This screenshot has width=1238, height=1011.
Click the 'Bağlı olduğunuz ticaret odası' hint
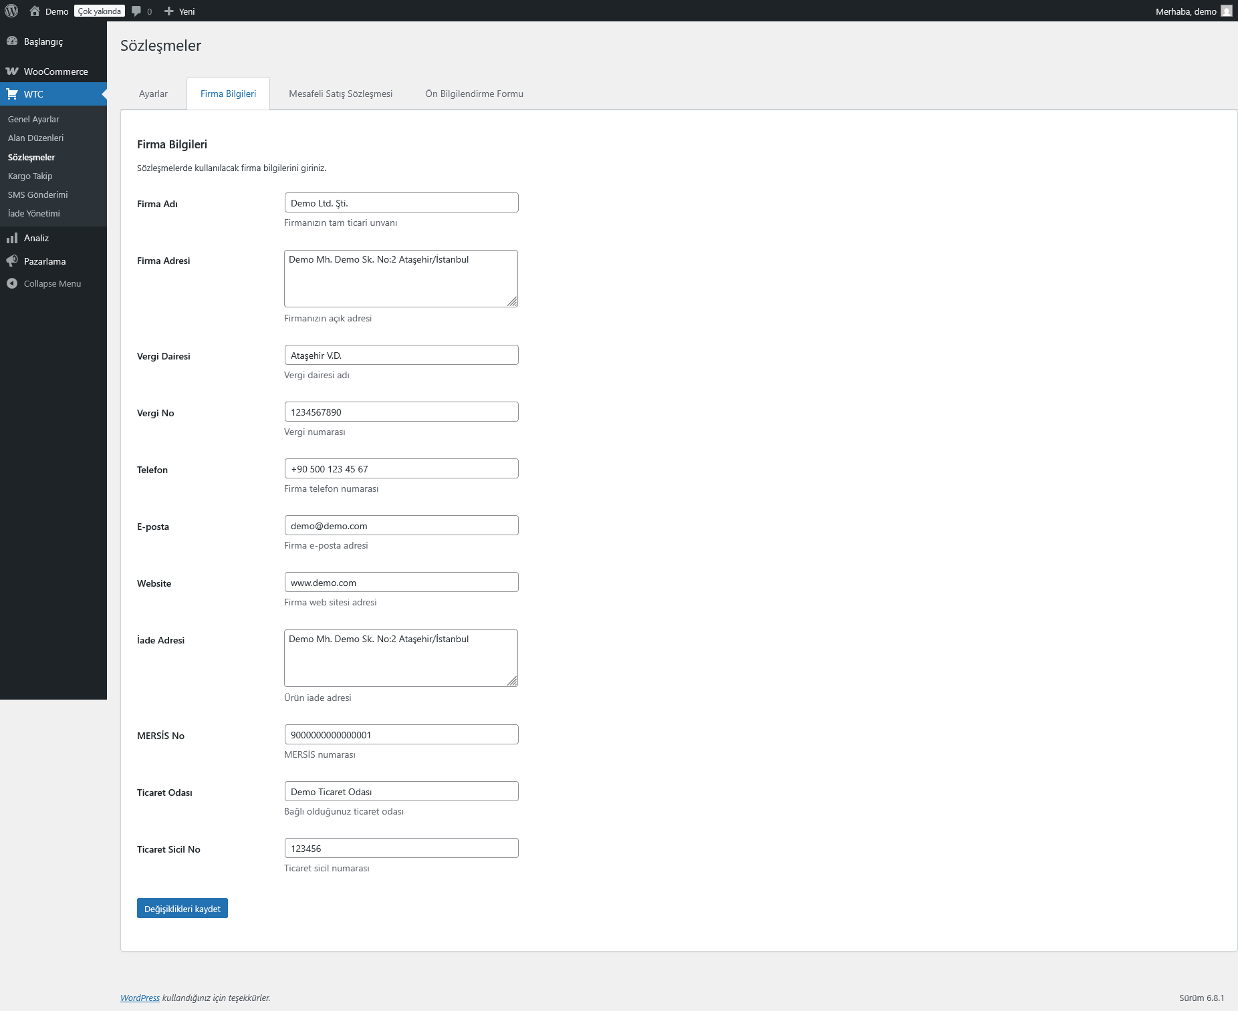[344, 811]
